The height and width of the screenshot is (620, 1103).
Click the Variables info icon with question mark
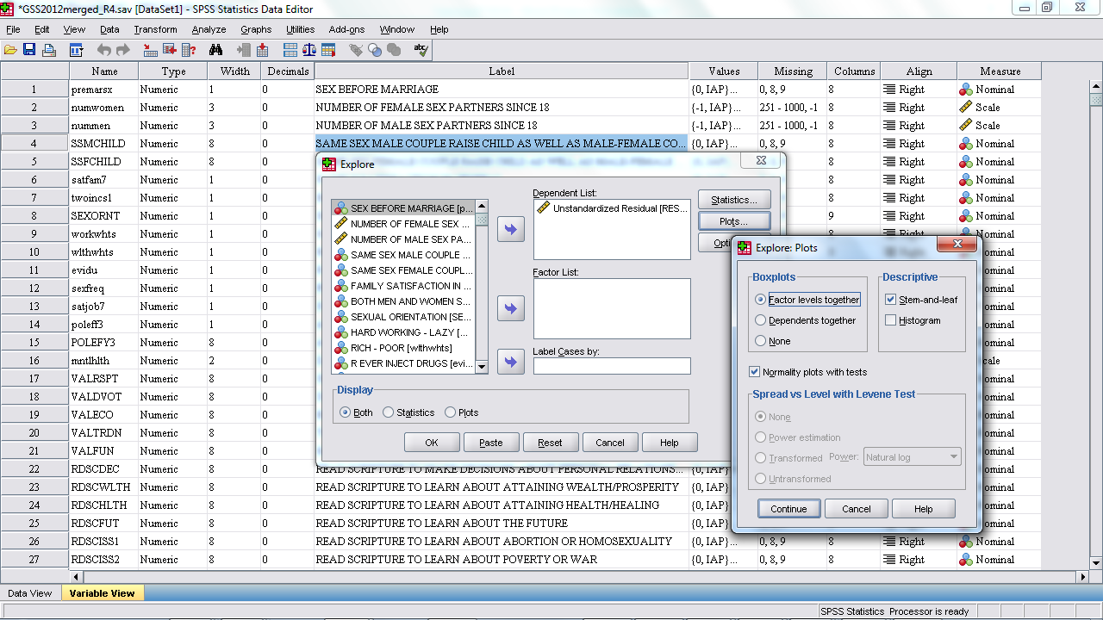click(x=187, y=50)
